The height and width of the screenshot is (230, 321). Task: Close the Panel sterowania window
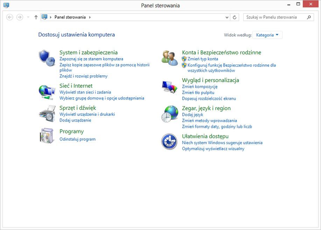310,4
